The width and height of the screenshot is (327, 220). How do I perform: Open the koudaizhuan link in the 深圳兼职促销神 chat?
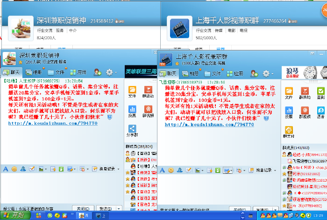click(53, 123)
